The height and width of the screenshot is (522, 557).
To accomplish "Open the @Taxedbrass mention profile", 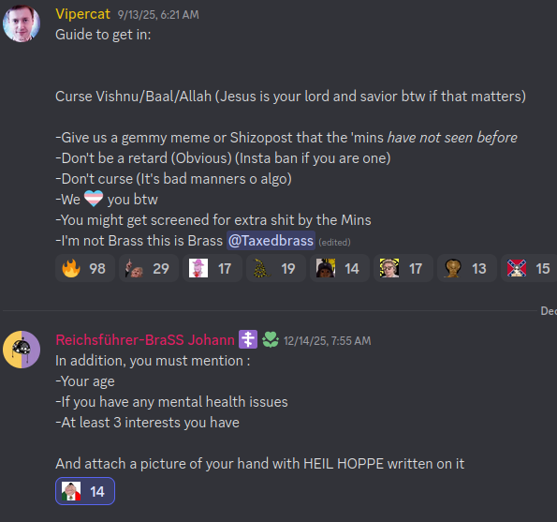I will pyautogui.click(x=271, y=241).
